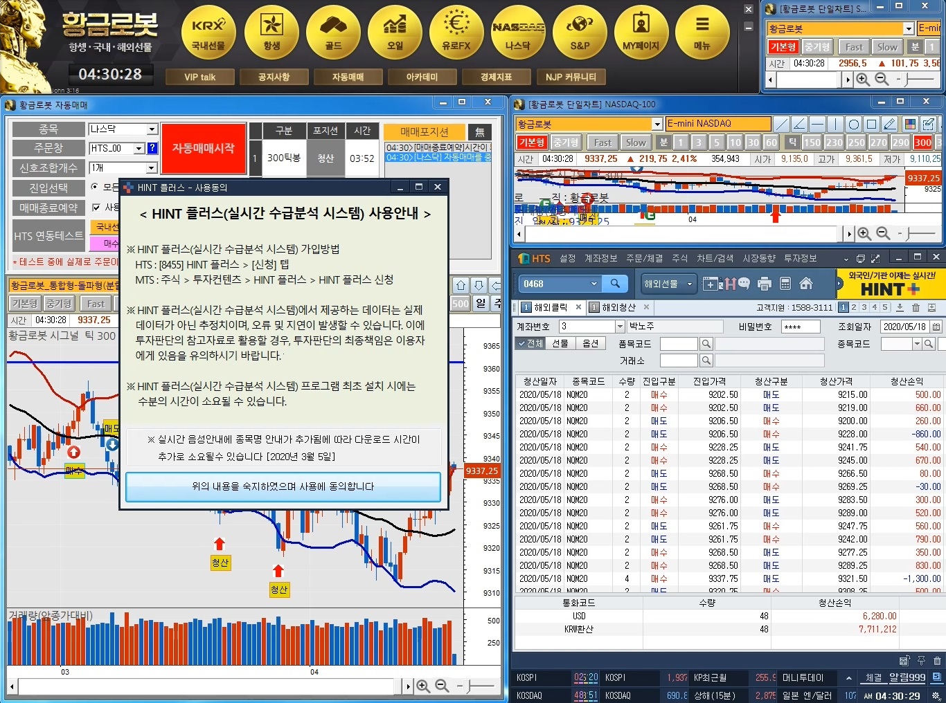Image resolution: width=946 pixels, height=703 pixels.
Task: Select the rectangle drawing tool in NASDAQ-100 chart
Action: click(x=871, y=124)
